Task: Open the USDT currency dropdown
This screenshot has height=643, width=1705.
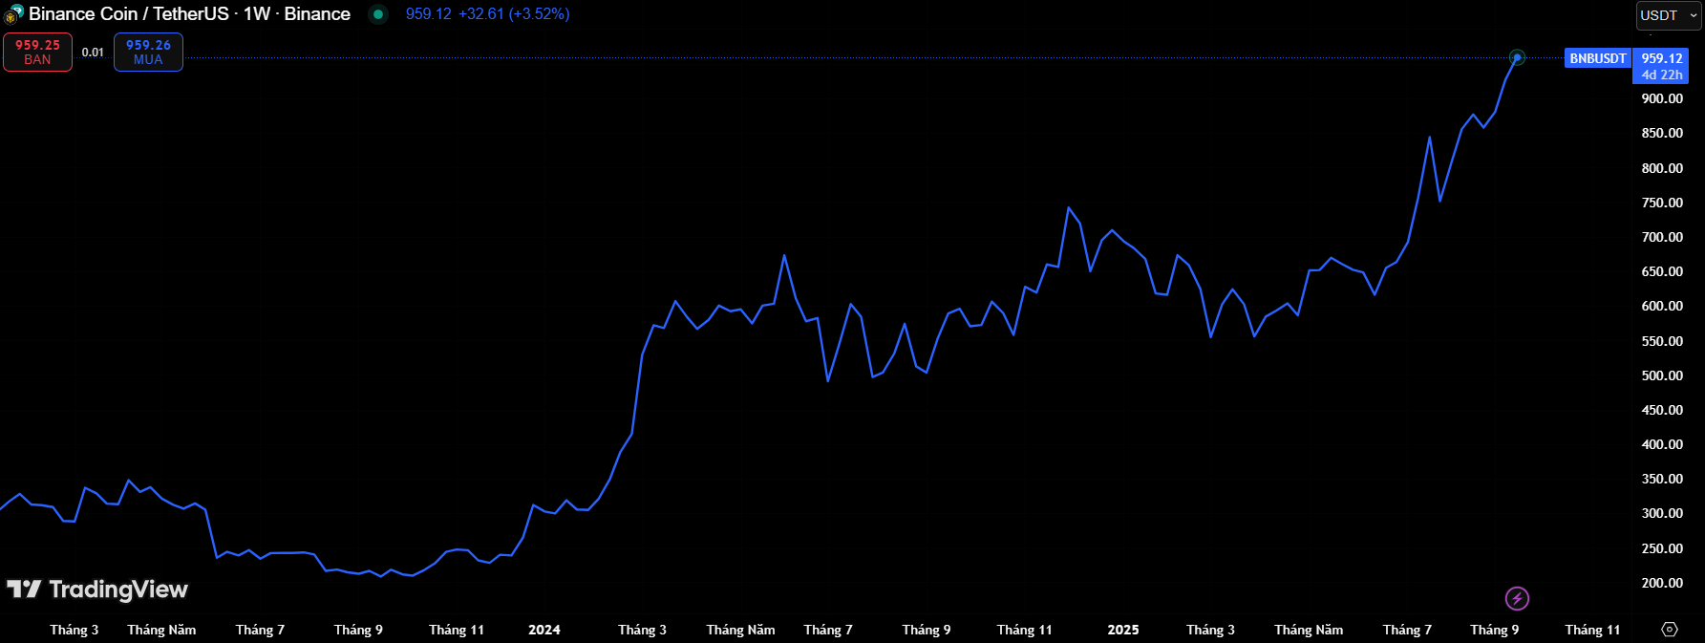Action: (x=1668, y=15)
